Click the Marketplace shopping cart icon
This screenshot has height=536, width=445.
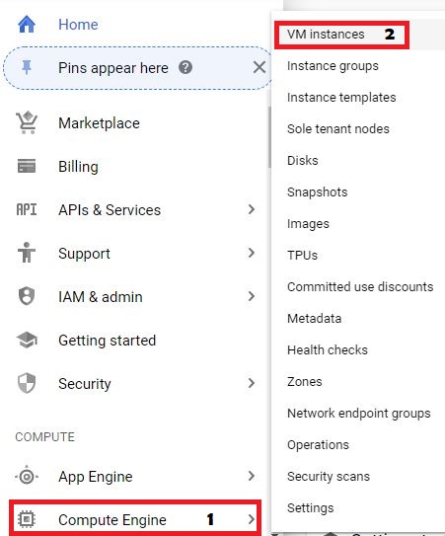27,122
